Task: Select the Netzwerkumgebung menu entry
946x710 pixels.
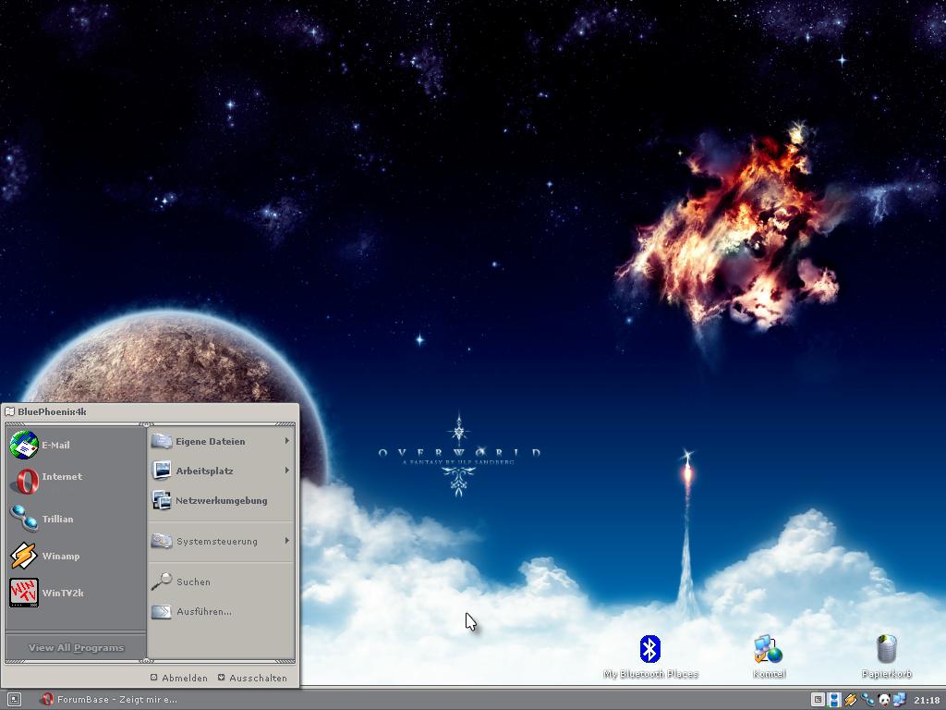Action: 222,500
